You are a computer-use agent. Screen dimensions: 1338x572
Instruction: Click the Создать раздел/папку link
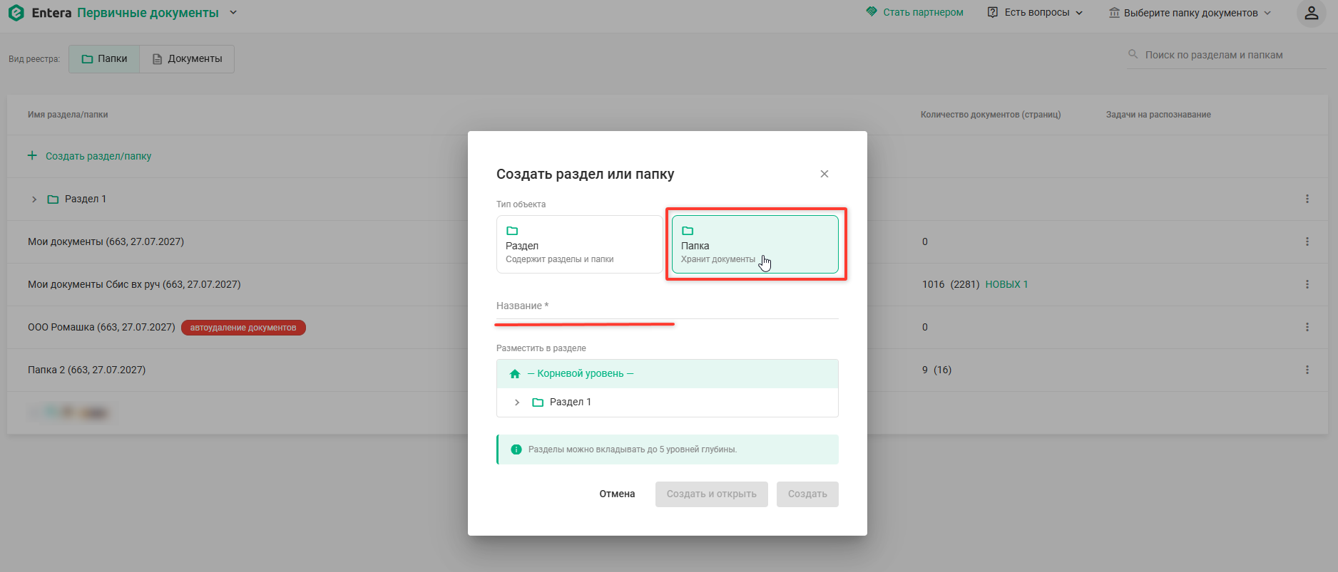coord(98,156)
